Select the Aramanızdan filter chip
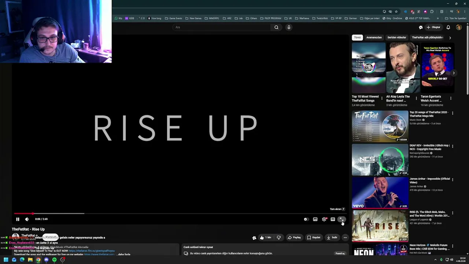Screen dimensions: 469x264 (x=374, y=37)
